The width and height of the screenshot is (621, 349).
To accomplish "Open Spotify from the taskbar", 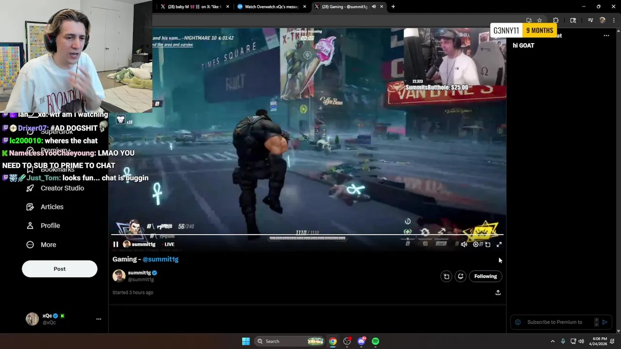I will pyautogui.click(x=376, y=341).
